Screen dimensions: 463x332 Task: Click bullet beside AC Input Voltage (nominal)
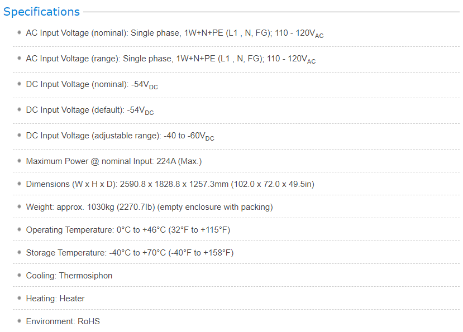coord(19,32)
